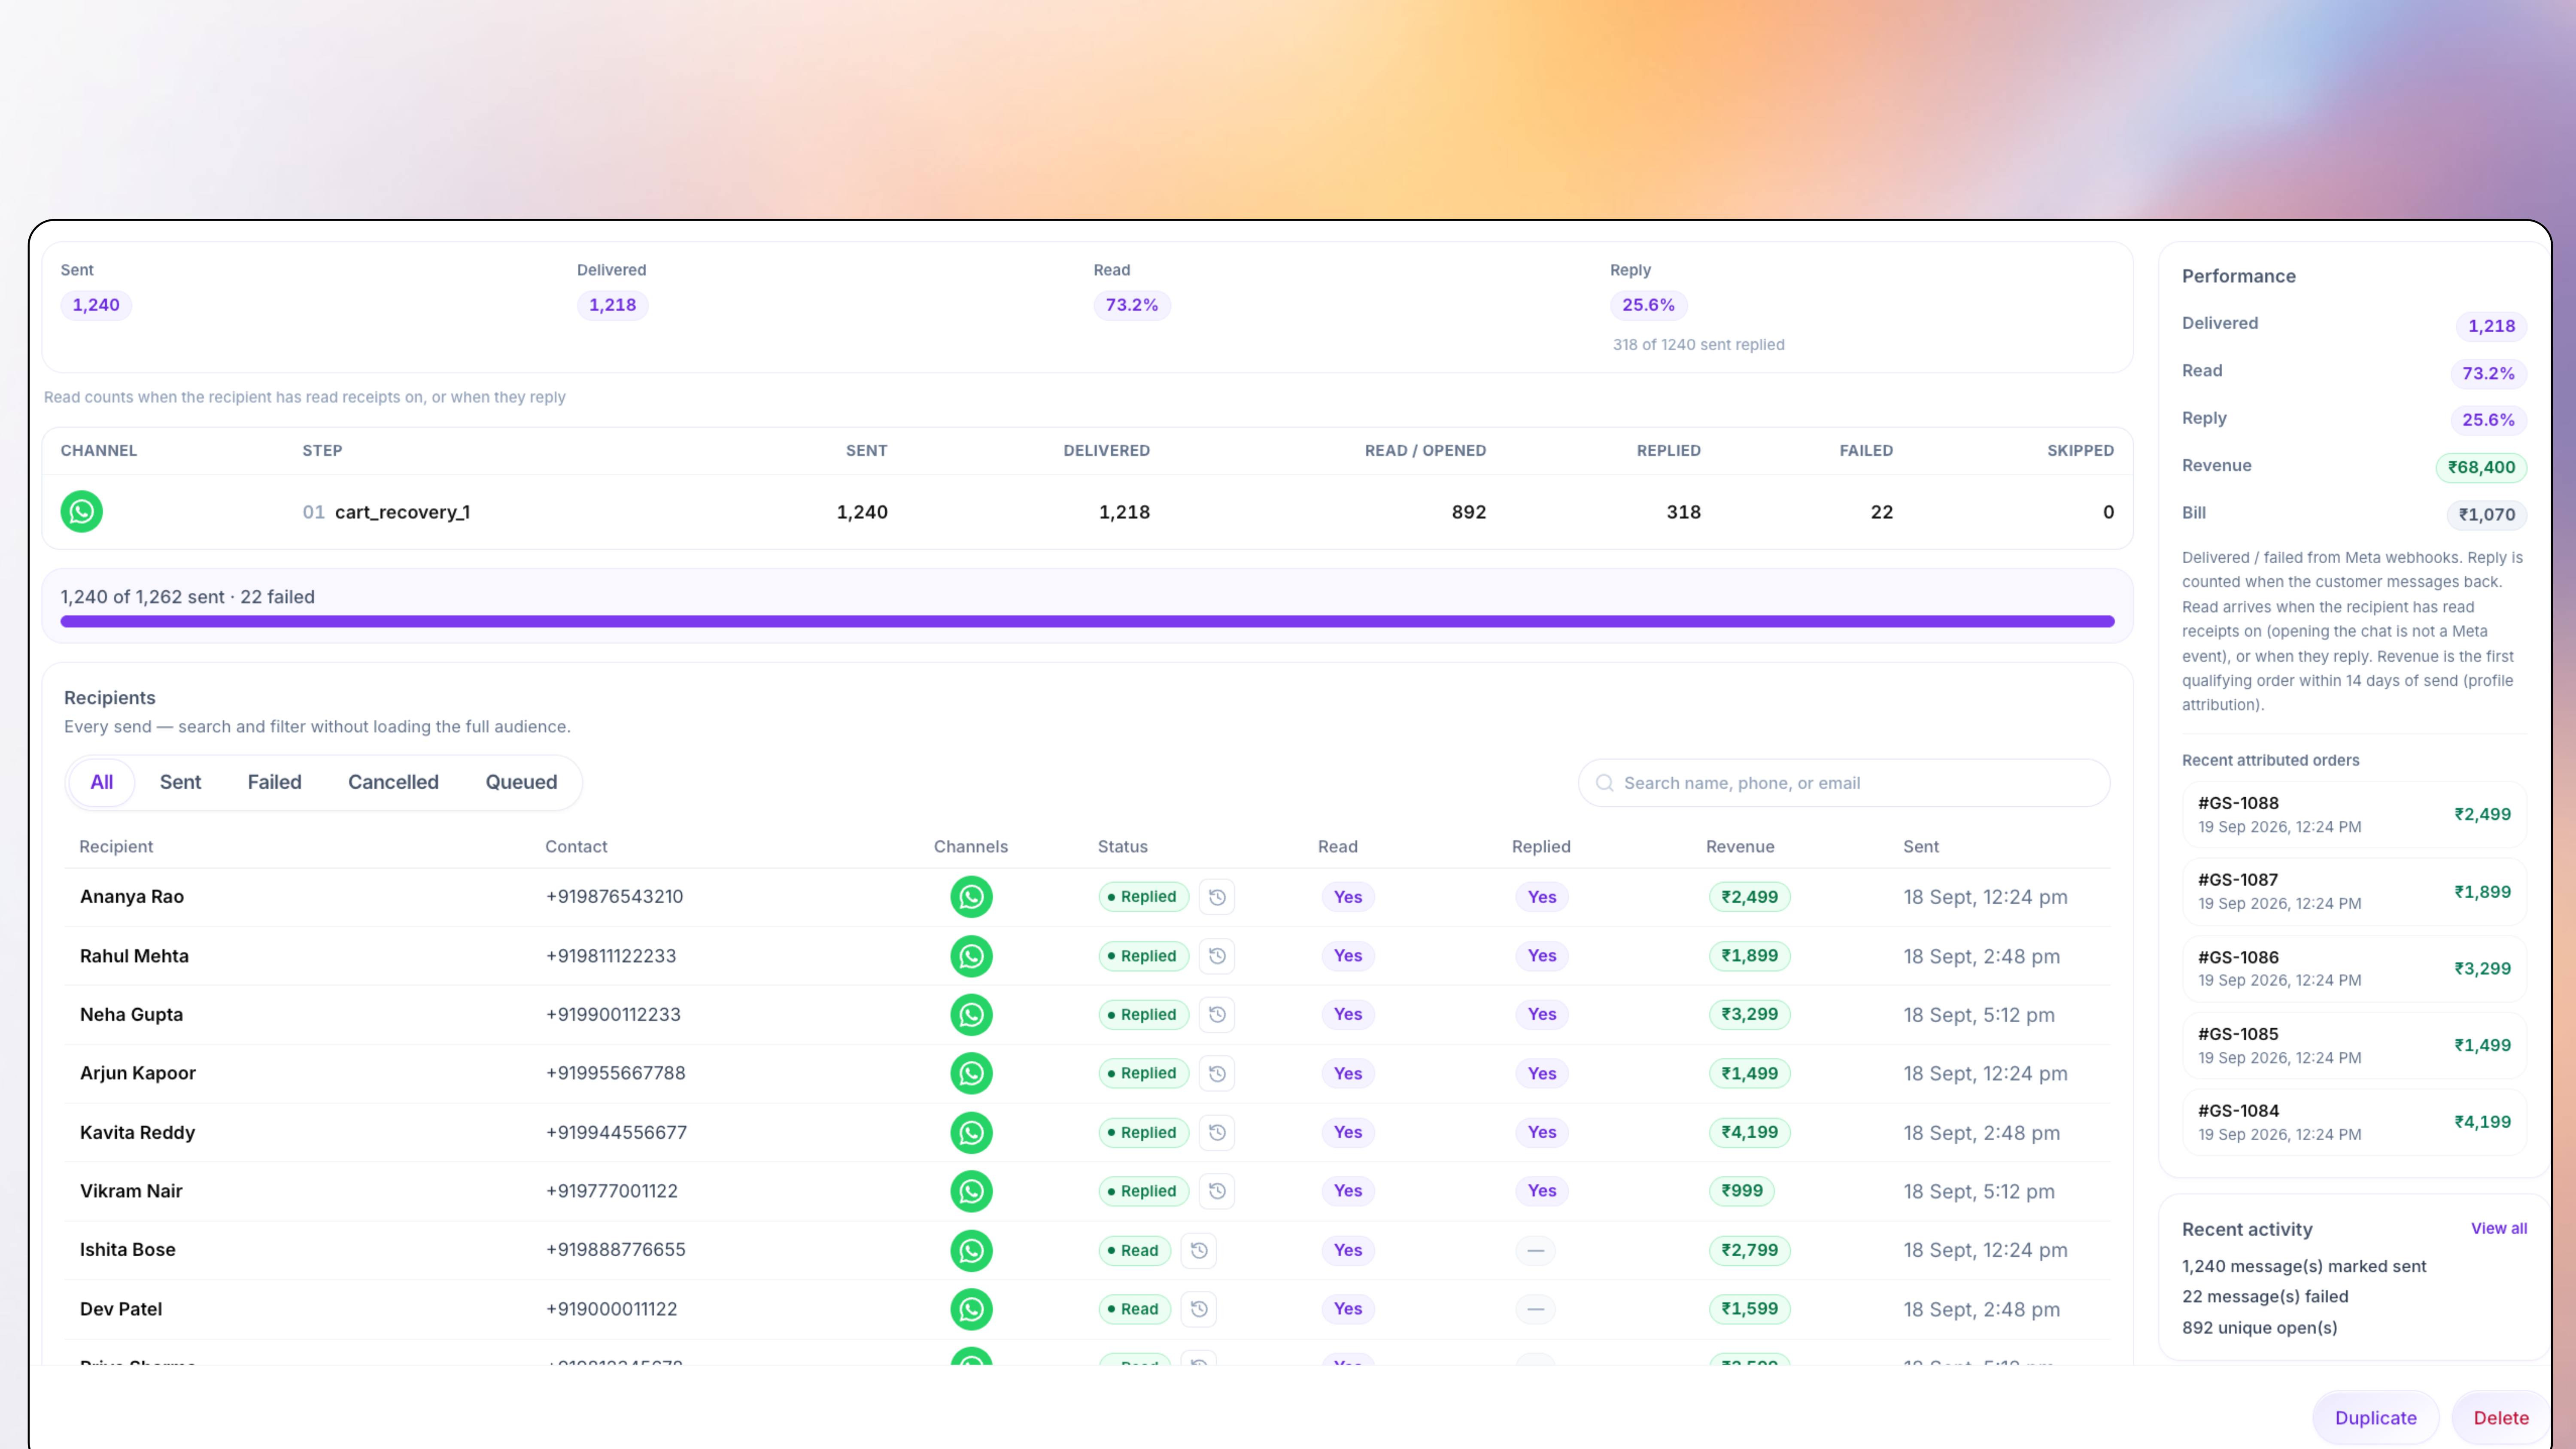
Task: Click Rahul Mehta's WhatsApp channel icon
Action: [x=971, y=956]
